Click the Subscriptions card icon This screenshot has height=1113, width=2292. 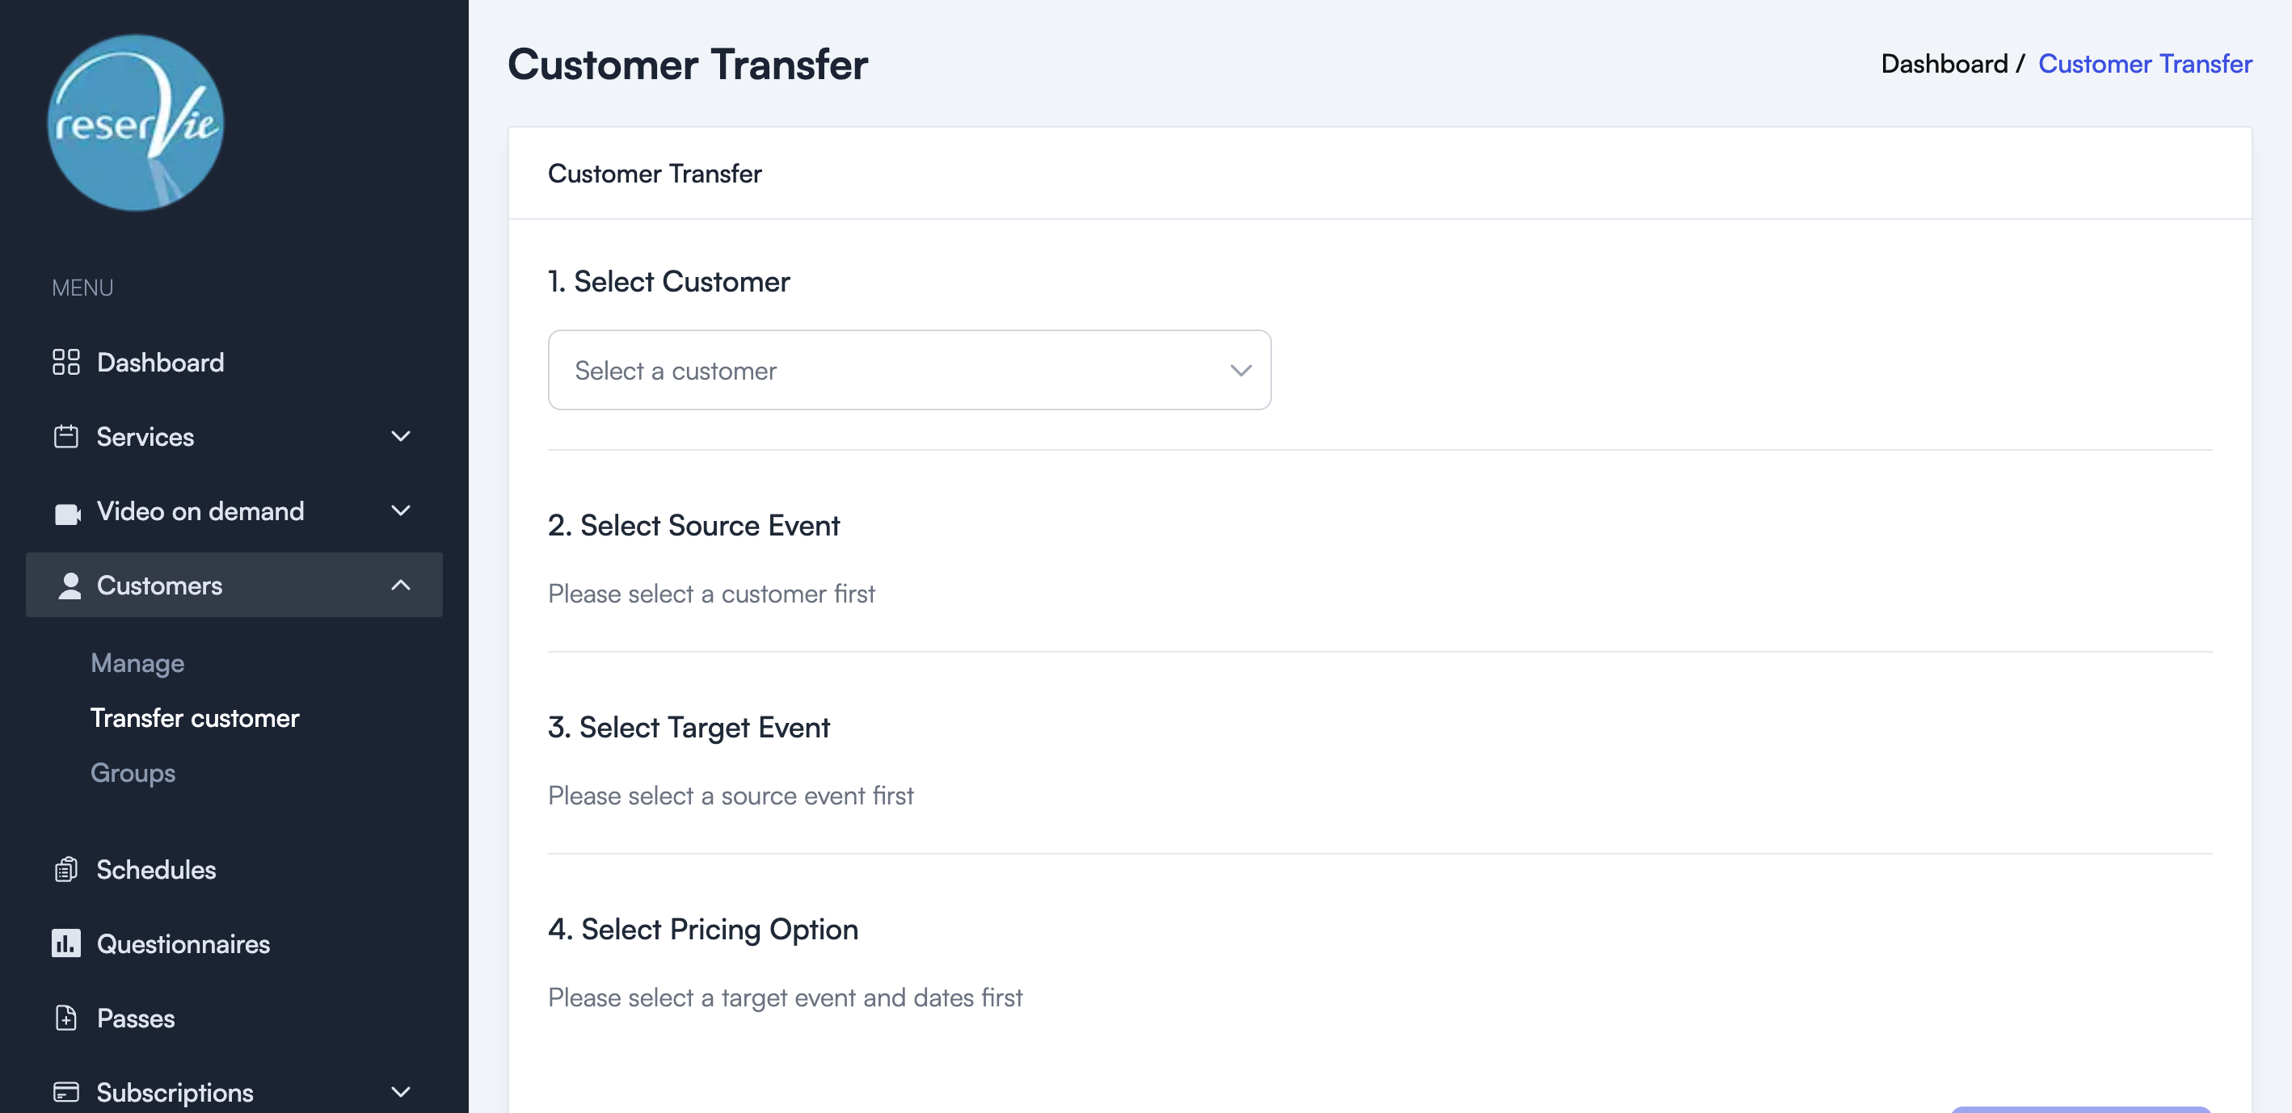coord(65,1092)
